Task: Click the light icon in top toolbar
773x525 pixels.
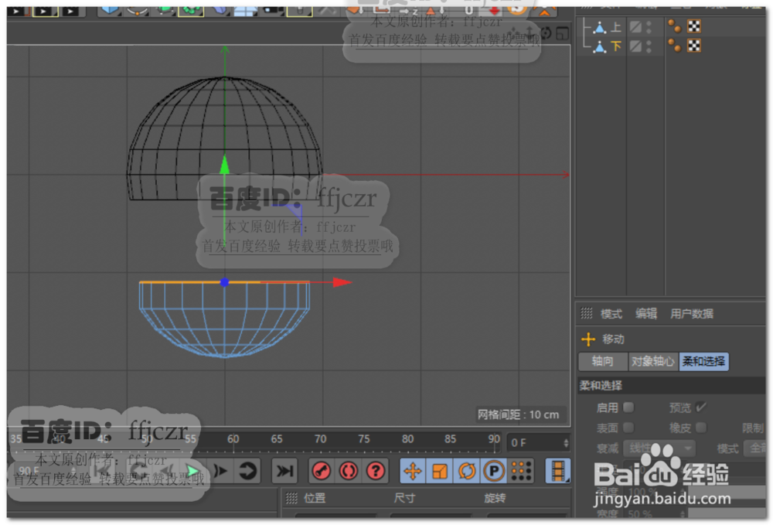Action: click(299, 10)
